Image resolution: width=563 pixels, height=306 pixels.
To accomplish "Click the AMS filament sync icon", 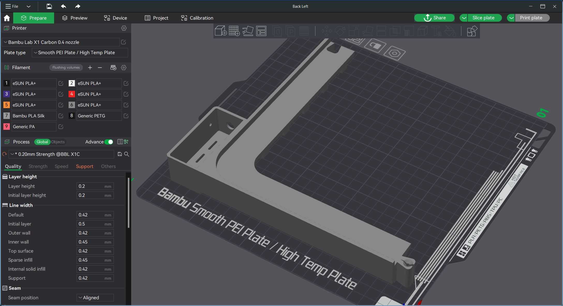I will pos(113,68).
